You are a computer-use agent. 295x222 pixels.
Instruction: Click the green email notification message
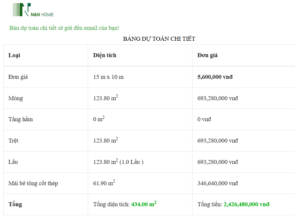[x=64, y=28]
